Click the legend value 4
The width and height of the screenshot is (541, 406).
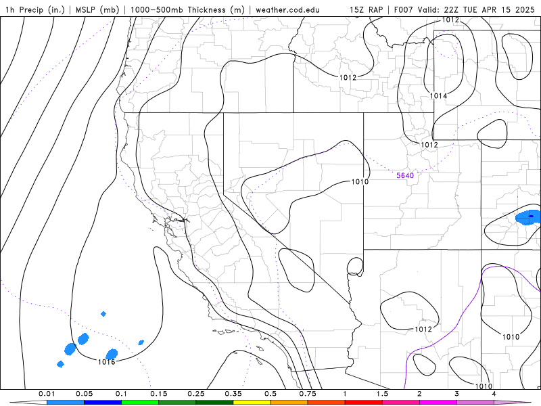[494, 394]
